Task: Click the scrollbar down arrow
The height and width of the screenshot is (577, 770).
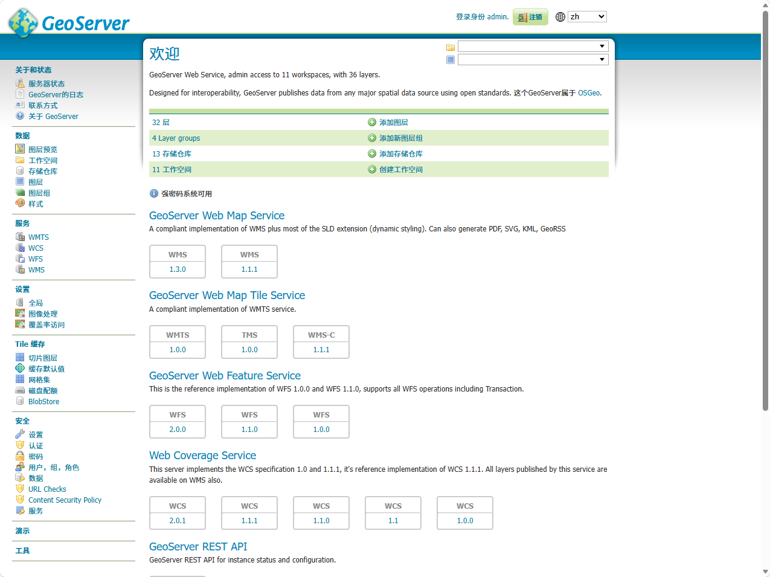Action: [765, 572]
